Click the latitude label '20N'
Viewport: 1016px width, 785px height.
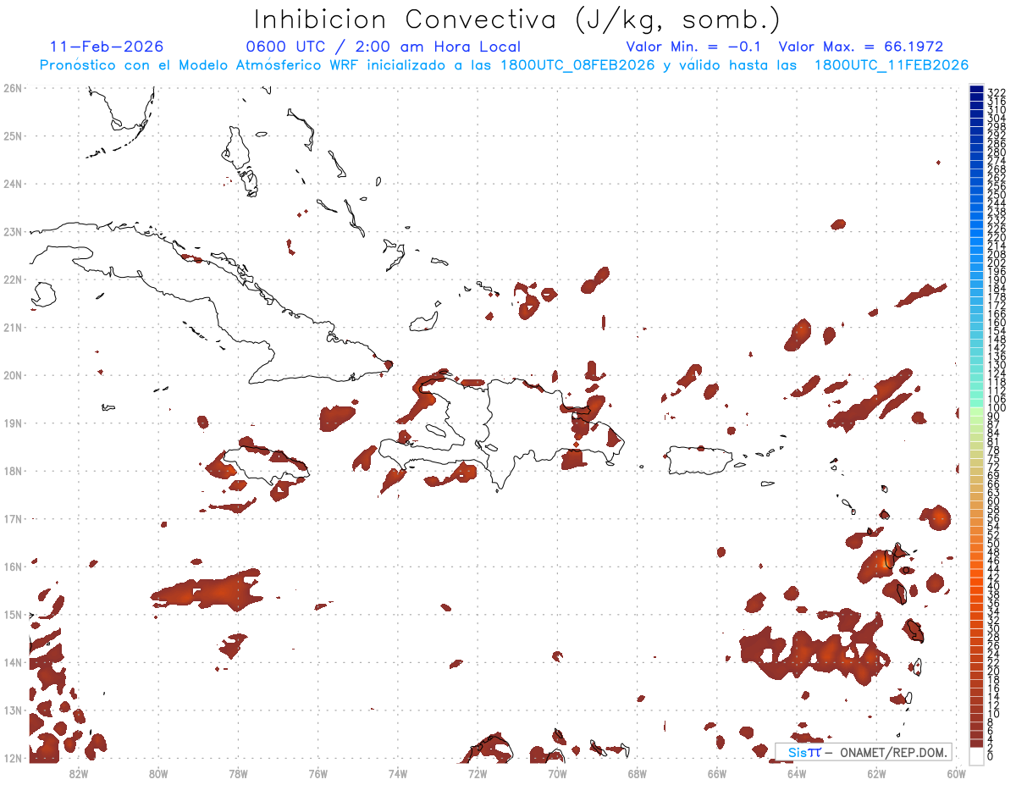(13, 374)
